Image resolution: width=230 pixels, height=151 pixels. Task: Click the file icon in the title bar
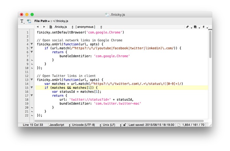pos(107,14)
